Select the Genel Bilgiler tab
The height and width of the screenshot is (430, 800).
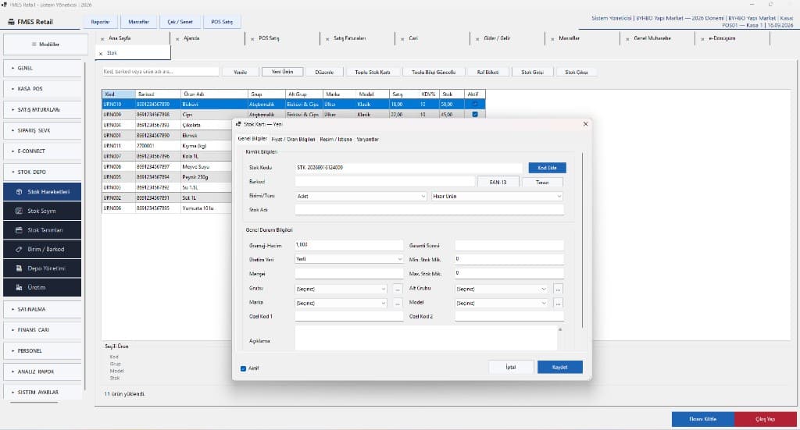pyautogui.click(x=252, y=139)
